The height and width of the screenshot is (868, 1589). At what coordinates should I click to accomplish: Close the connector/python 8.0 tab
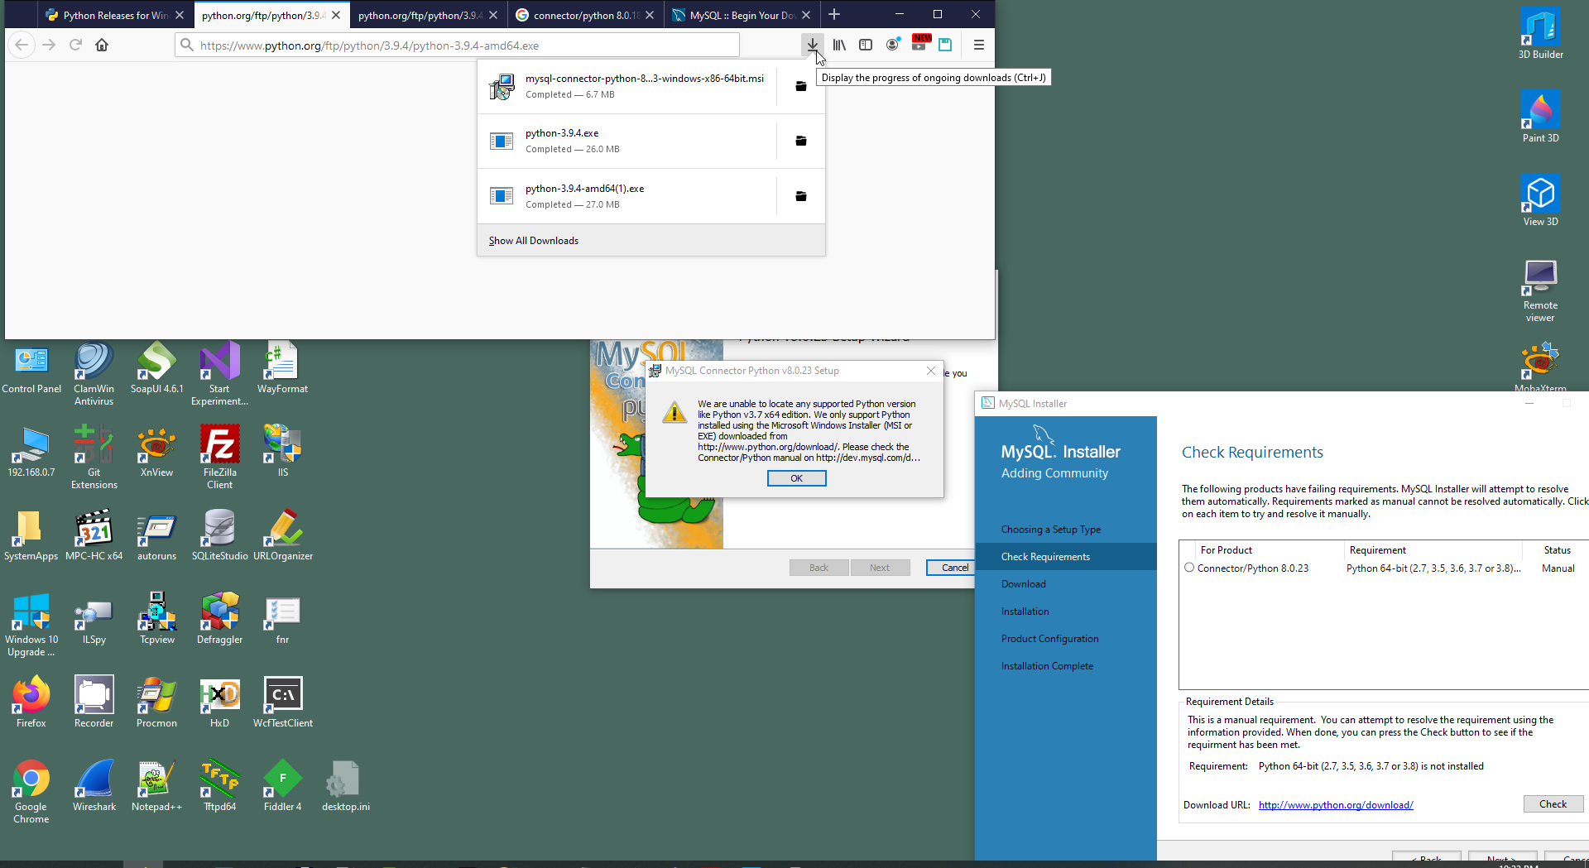(x=650, y=15)
